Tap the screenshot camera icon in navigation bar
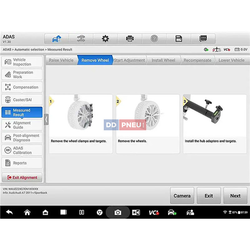The image size is (250, 250). point(118,212)
